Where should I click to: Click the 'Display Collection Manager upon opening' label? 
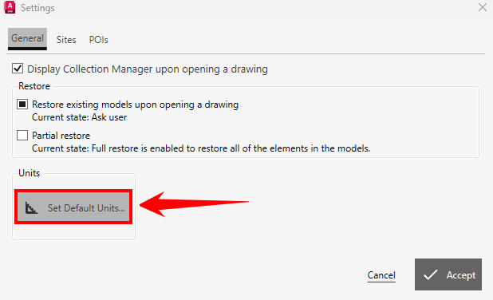148,69
